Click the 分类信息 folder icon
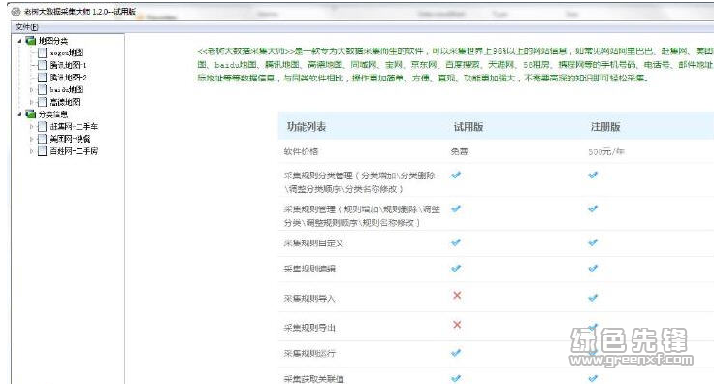Image resolution: width=714 pixels, height=384 pixels. 31,113
